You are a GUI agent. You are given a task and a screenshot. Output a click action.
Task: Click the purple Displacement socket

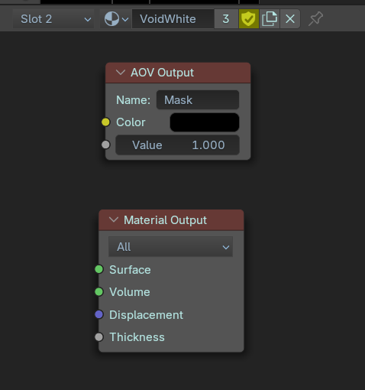(x=99, y=314)
